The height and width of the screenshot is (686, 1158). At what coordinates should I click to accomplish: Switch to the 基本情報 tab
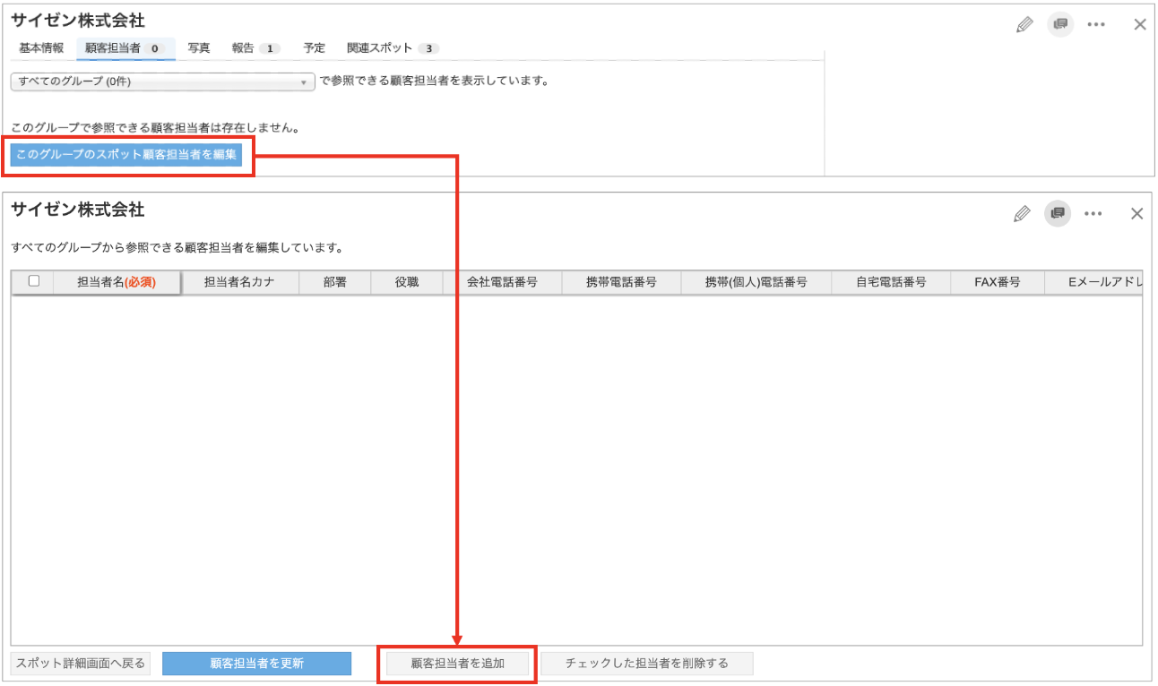[41, 48]
